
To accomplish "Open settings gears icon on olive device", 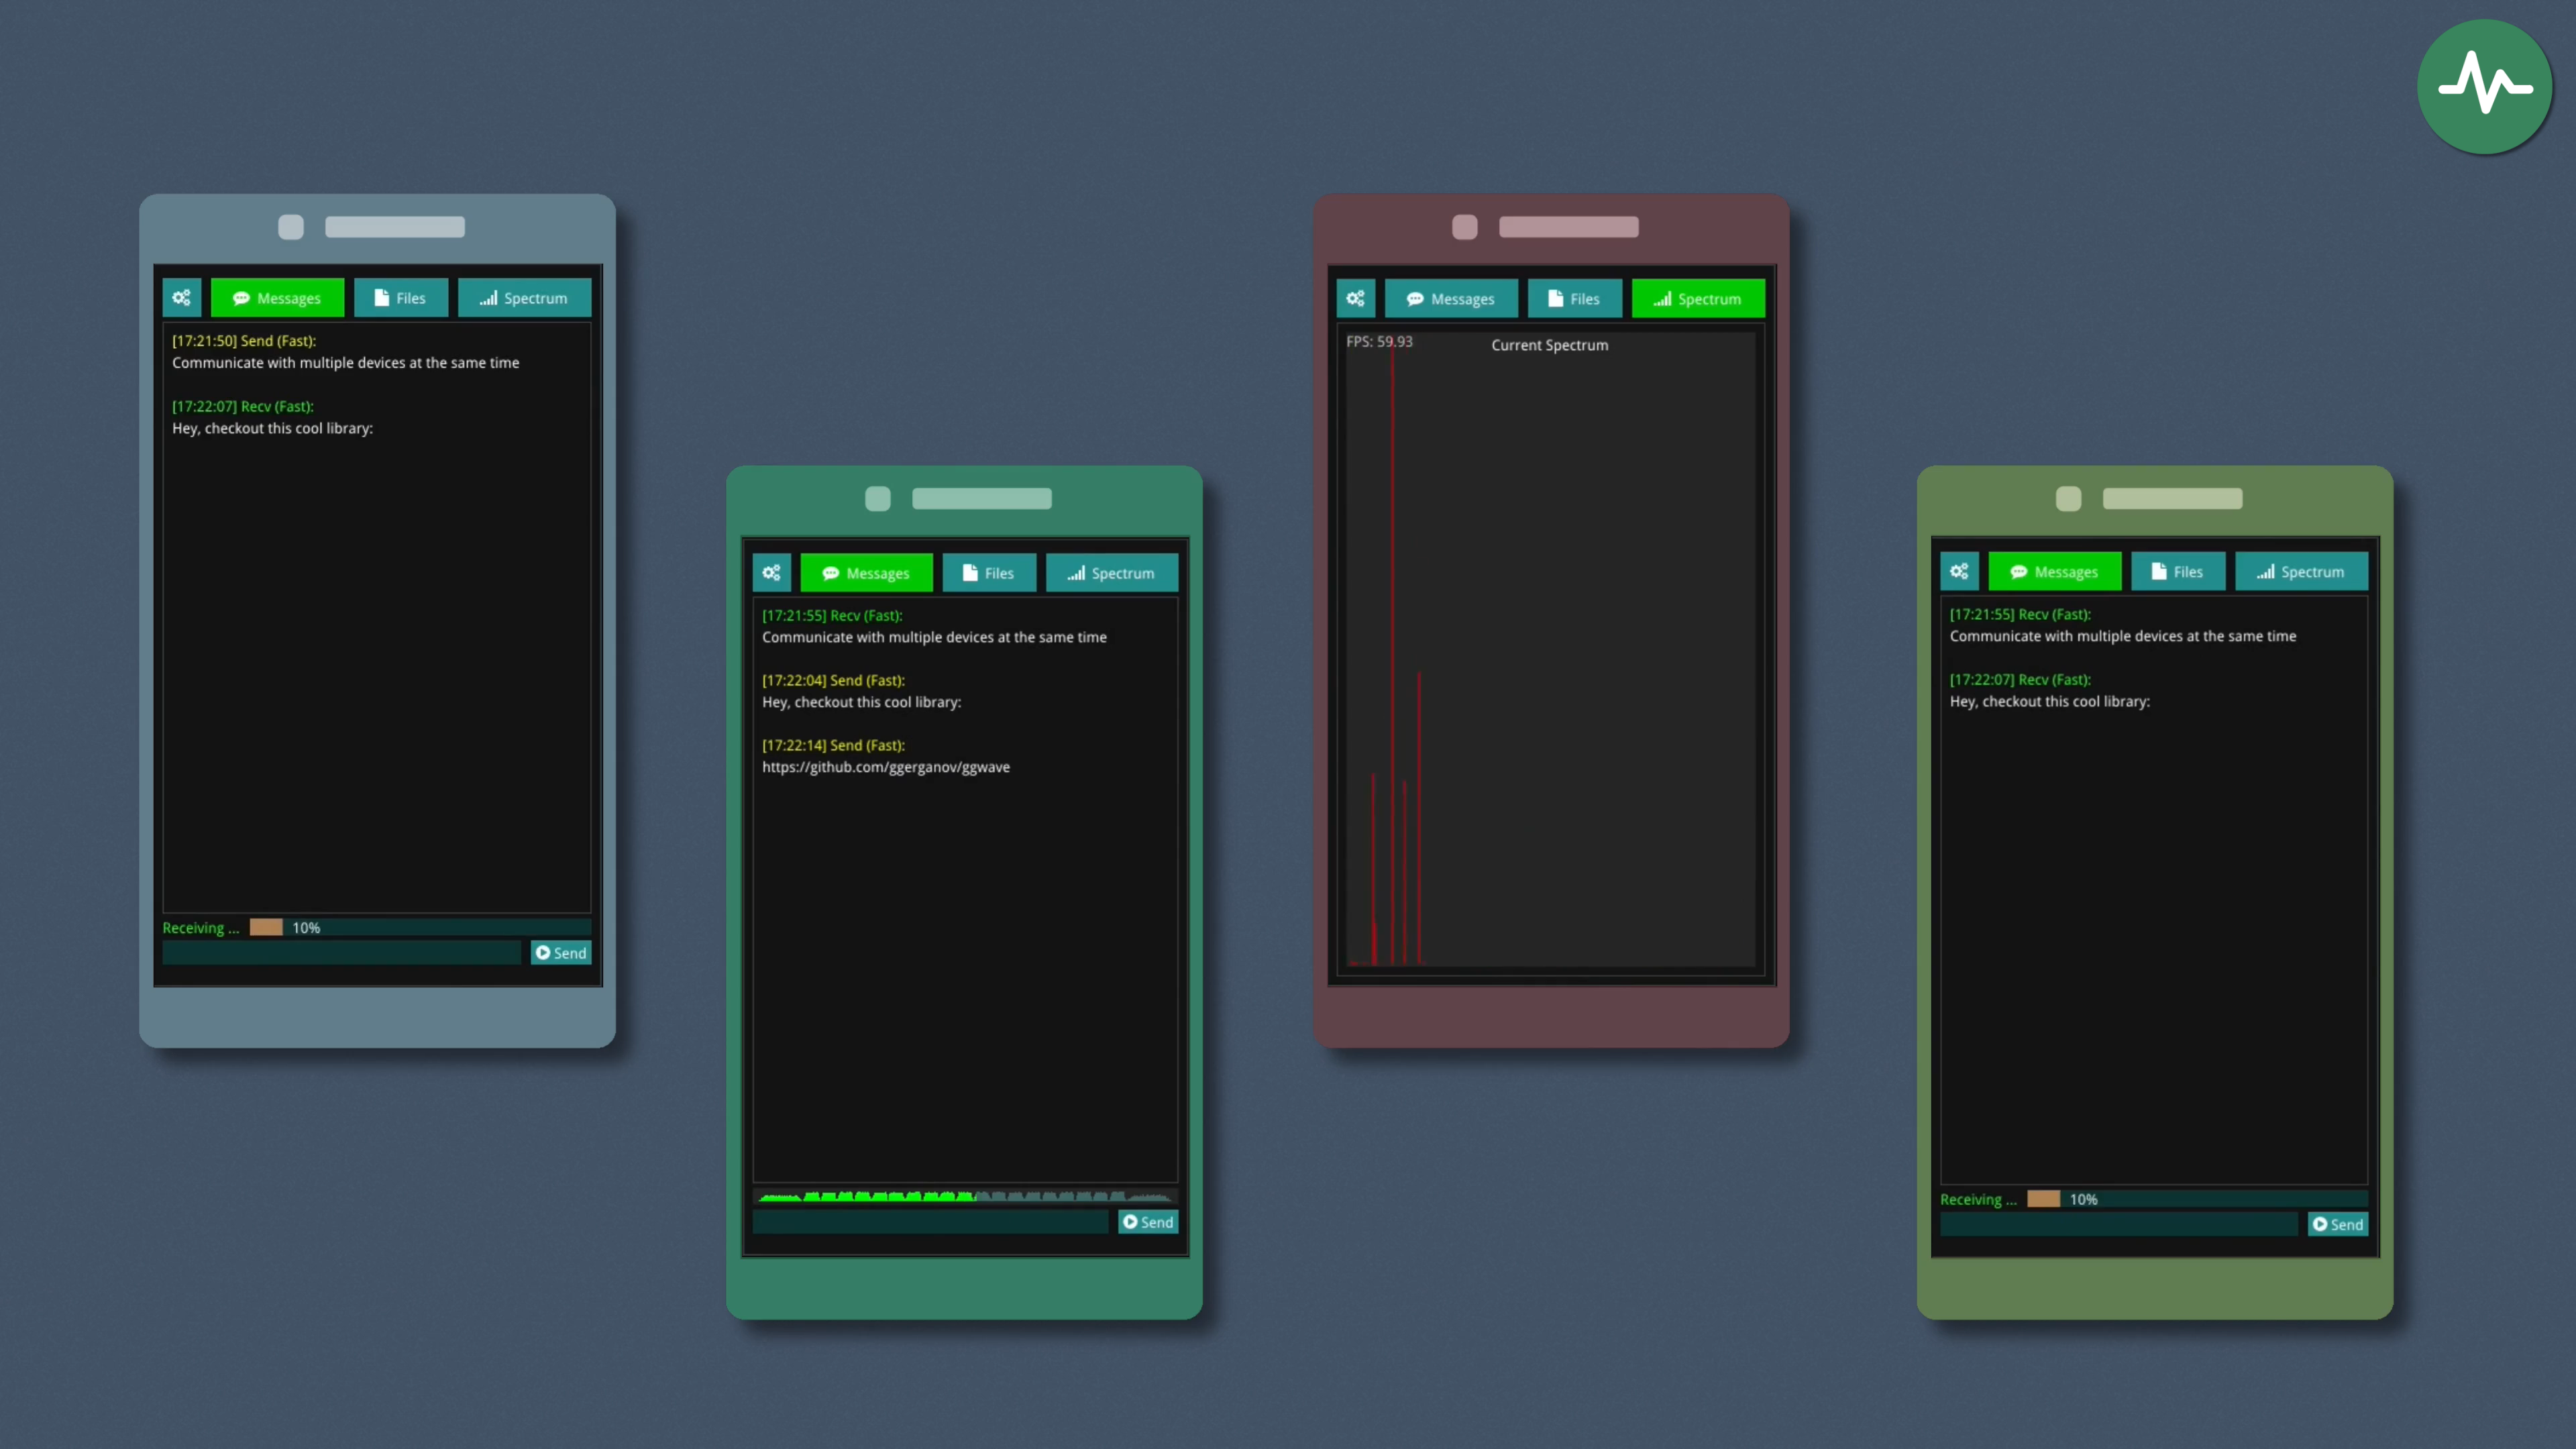I will (x=1959, y=572).
